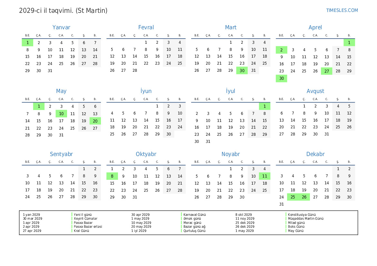The width and height of the screenshot is (377, 266).
Task: Click the Karnaval Günü legend entry
Action: [194, 215]
